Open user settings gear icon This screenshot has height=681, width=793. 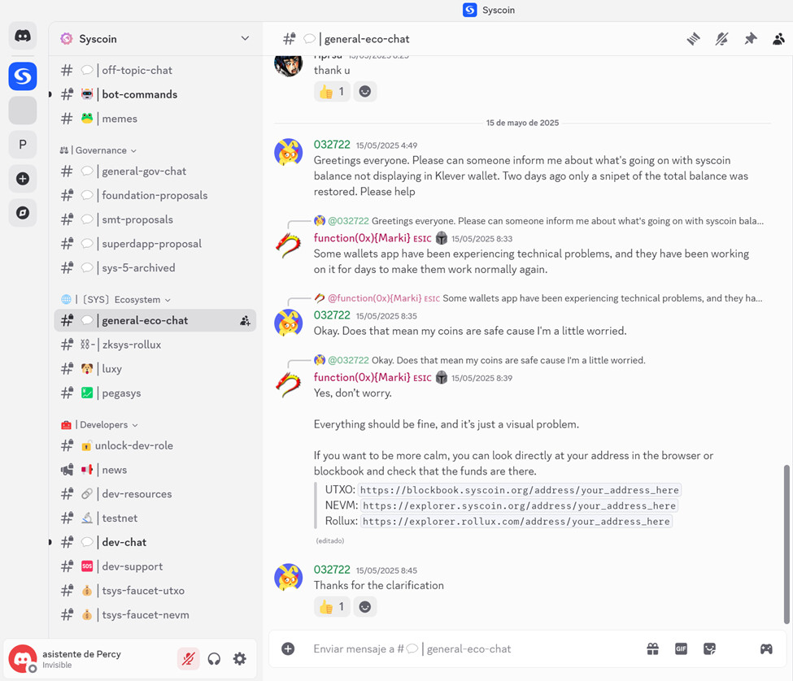click(x=240, y=659)
